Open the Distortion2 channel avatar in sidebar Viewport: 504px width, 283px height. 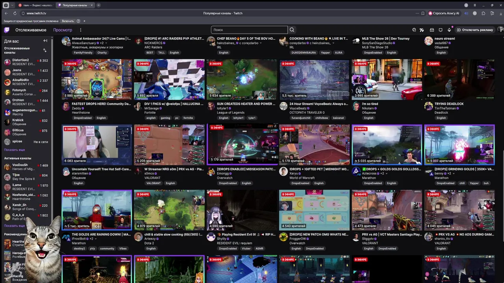click(7, 62)
